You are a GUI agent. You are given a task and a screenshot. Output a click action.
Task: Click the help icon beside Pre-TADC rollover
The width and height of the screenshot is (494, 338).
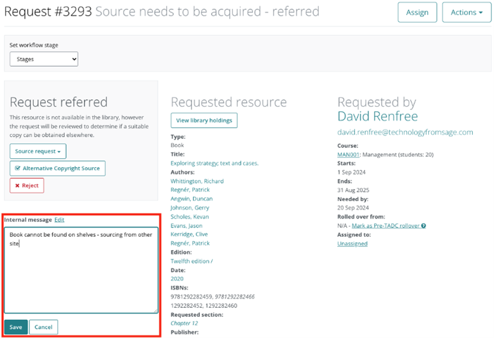424,226
